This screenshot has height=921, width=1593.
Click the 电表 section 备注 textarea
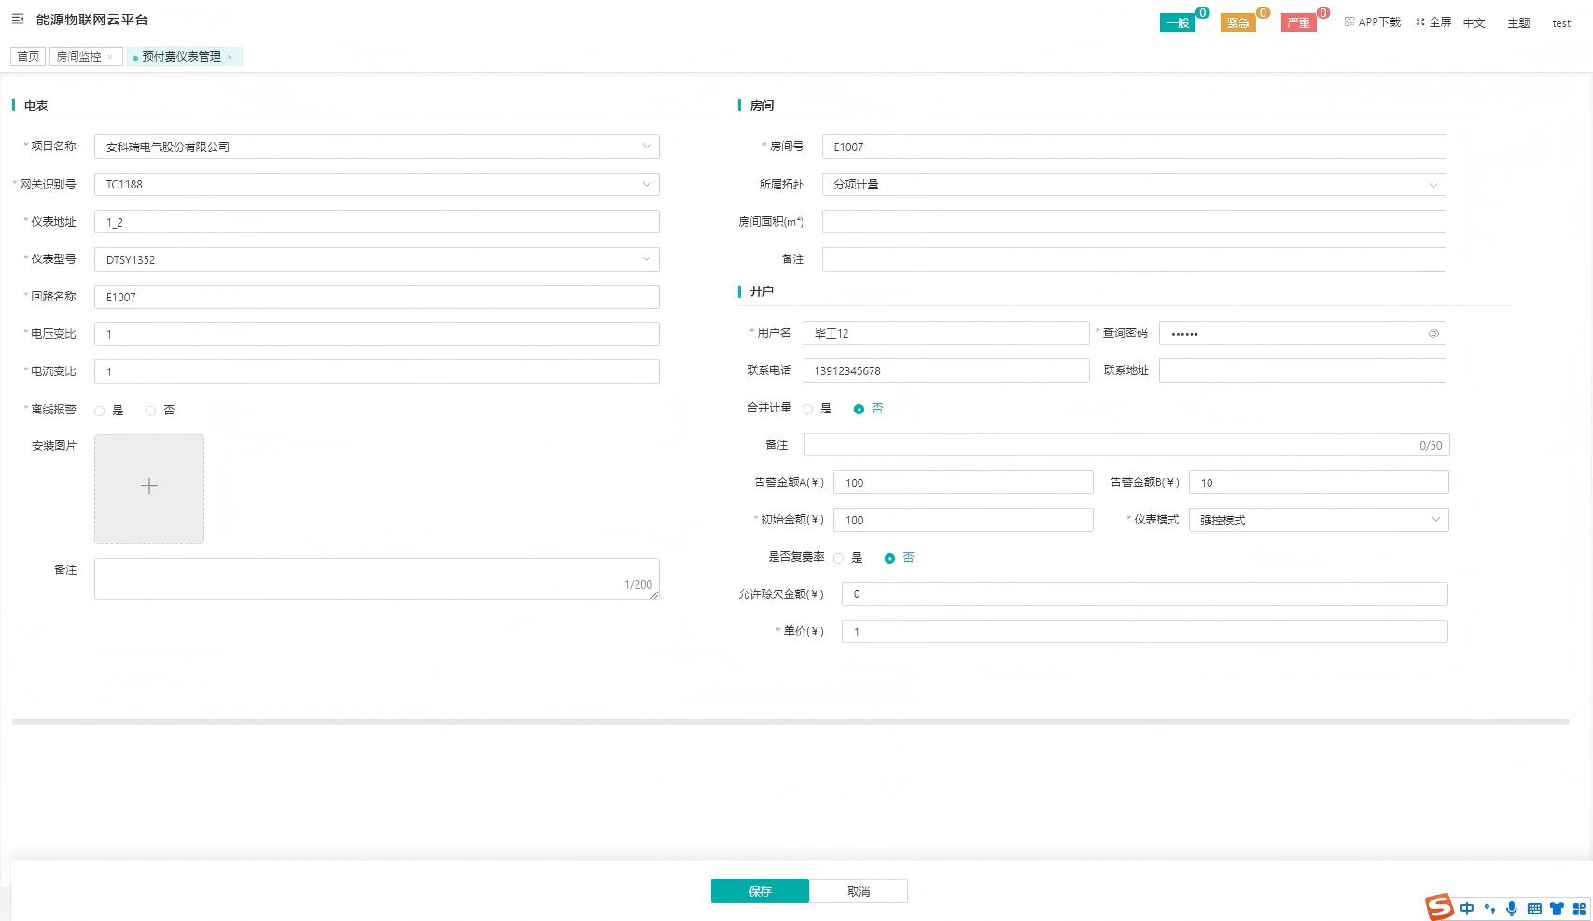[377, 579]
